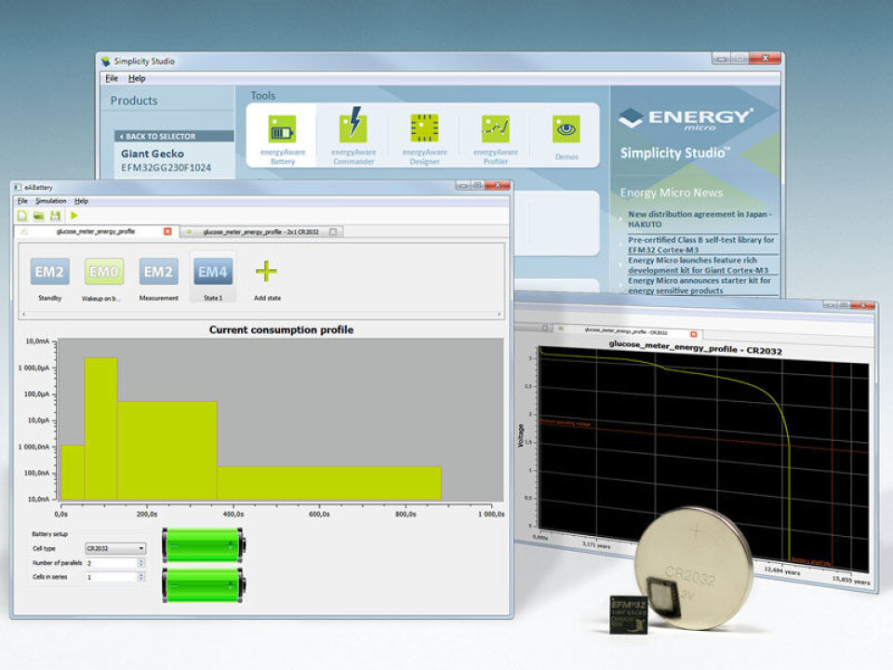Switch to glucose_meter_energy_profile - 2x1 CR2032 tab

click(x=260, y=232)
